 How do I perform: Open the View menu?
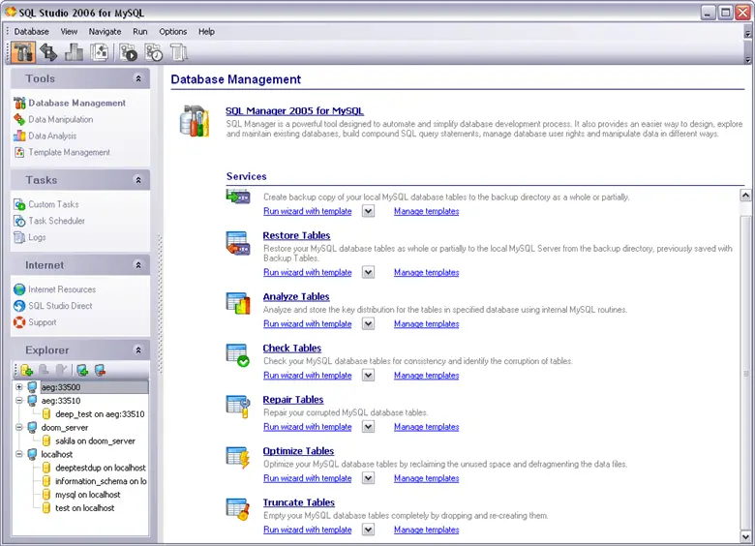[x=69, y=32]
